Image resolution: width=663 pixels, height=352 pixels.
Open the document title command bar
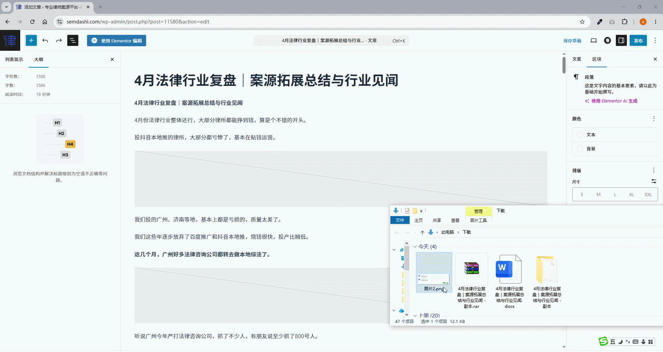coord(332,40)
